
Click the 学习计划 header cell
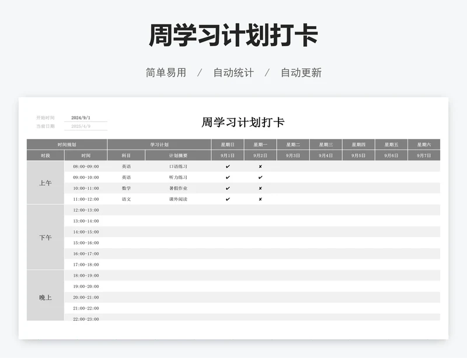[159, 145]
